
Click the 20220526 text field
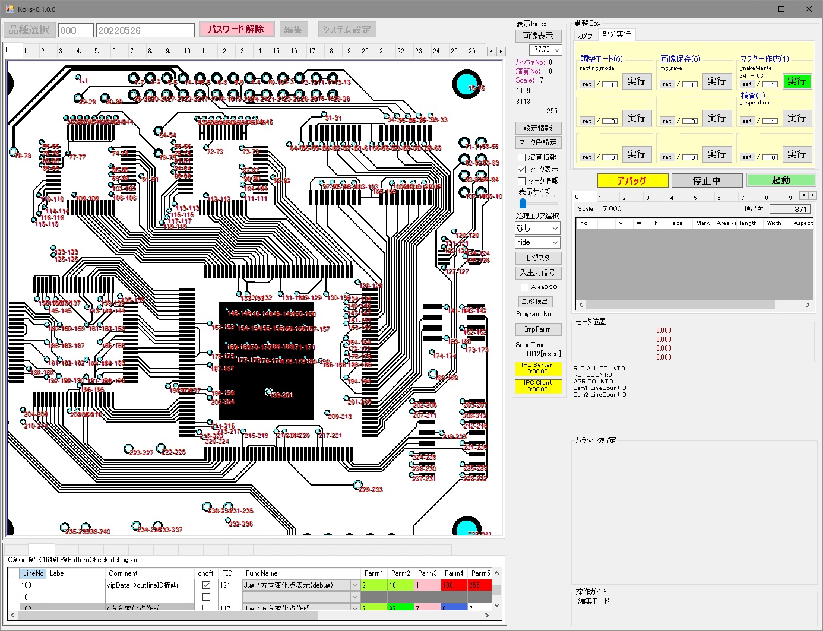145,30
